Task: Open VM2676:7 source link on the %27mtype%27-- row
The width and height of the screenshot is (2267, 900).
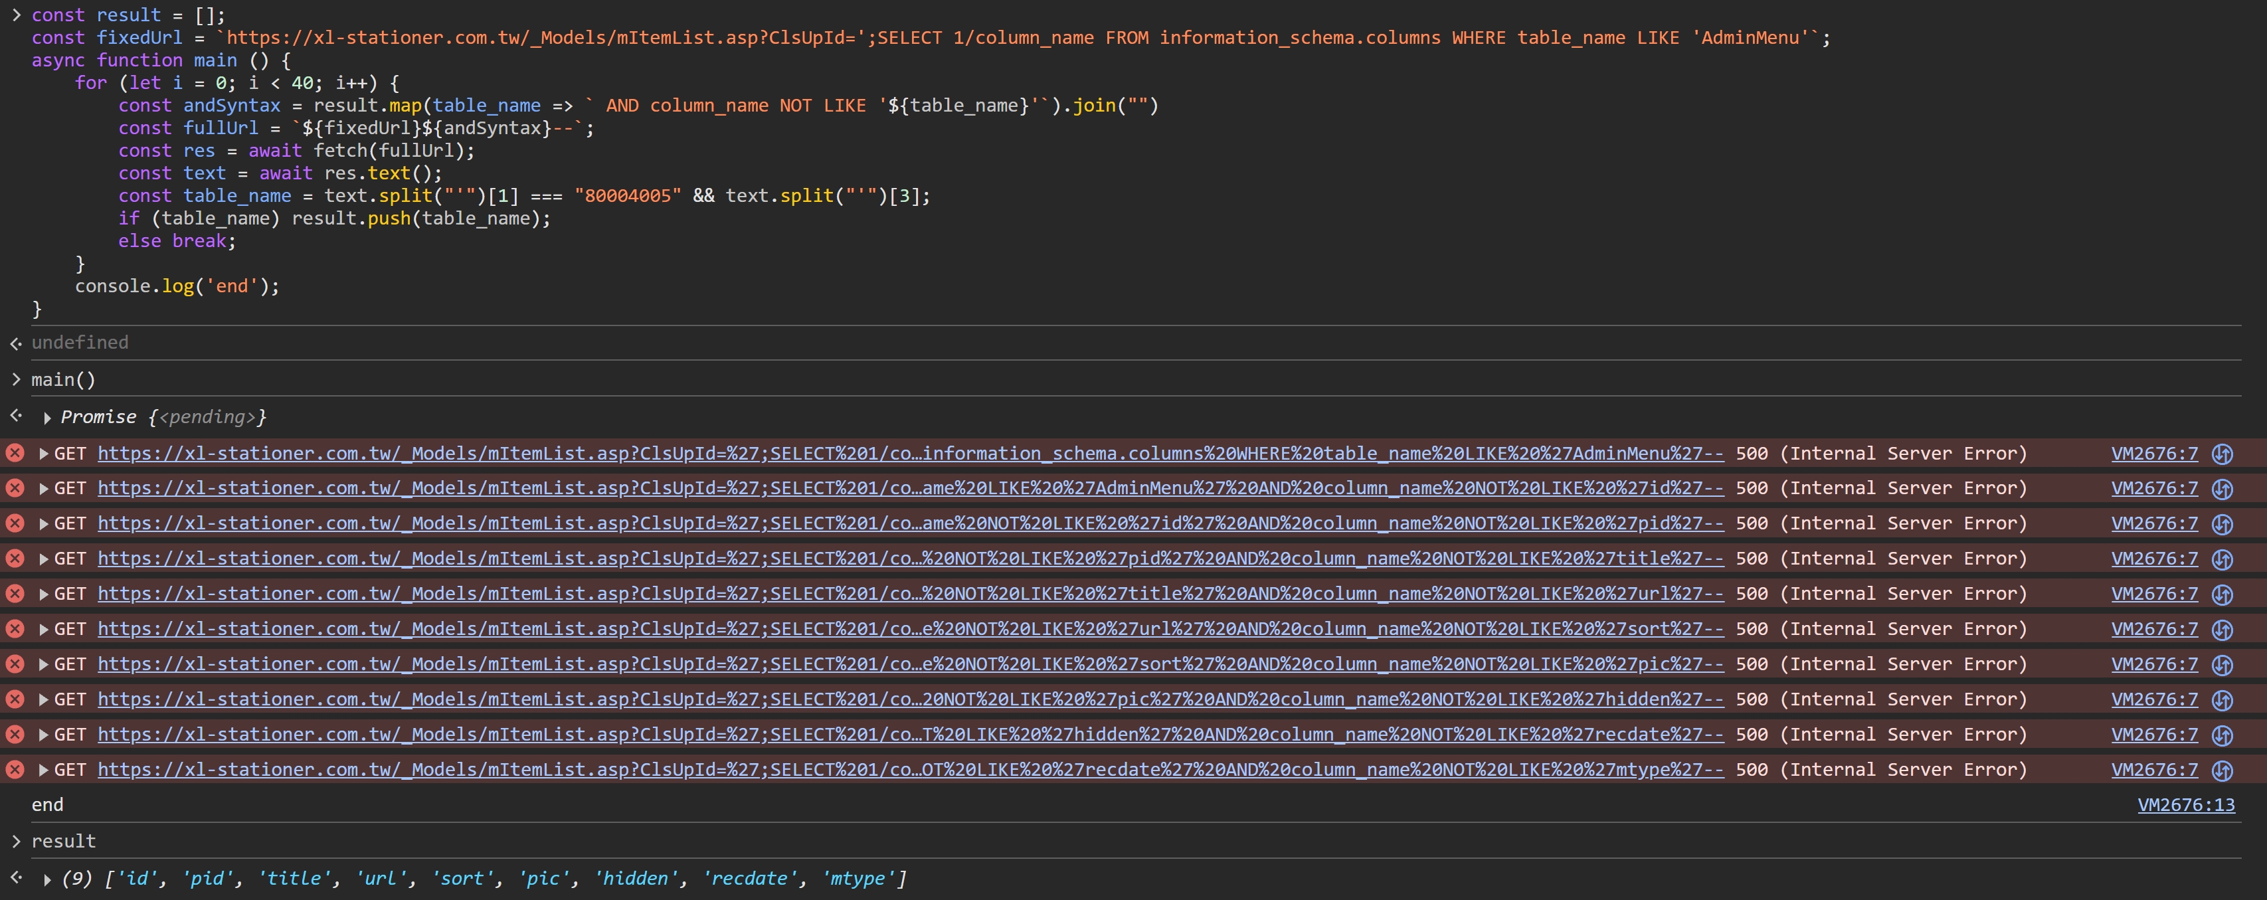Action: 2154,770
